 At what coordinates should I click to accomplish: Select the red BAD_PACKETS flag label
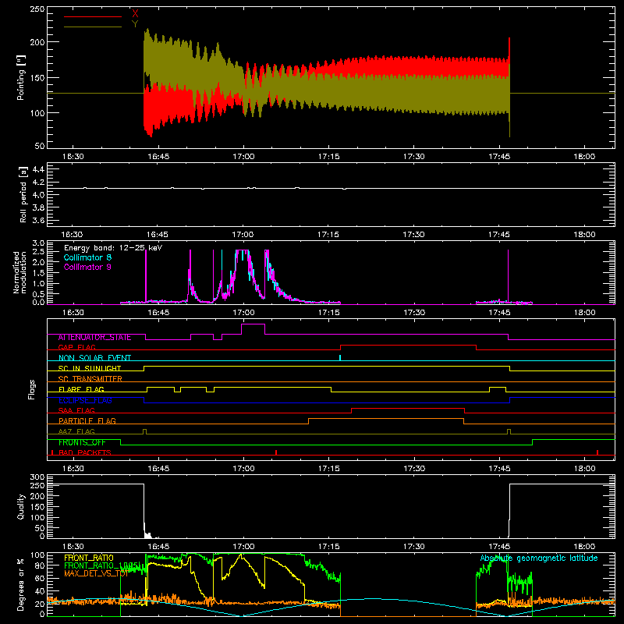point(85,452)
